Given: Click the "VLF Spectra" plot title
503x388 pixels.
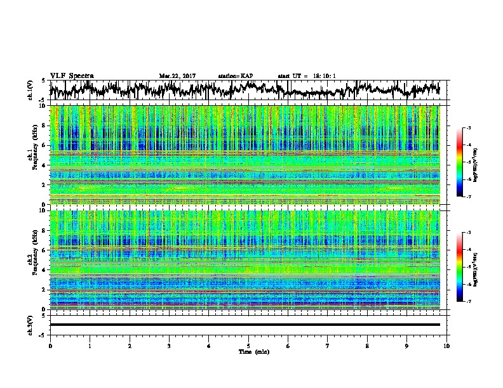Looking at the screenshot, I should [72, 76].
